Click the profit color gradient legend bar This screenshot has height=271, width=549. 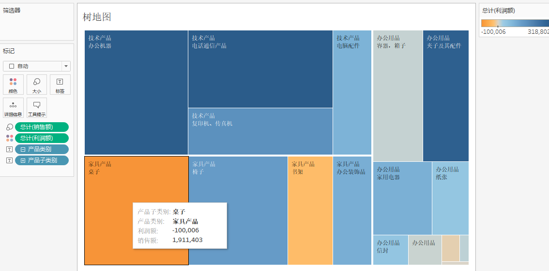pyautogui.click(x=515, y=23)
